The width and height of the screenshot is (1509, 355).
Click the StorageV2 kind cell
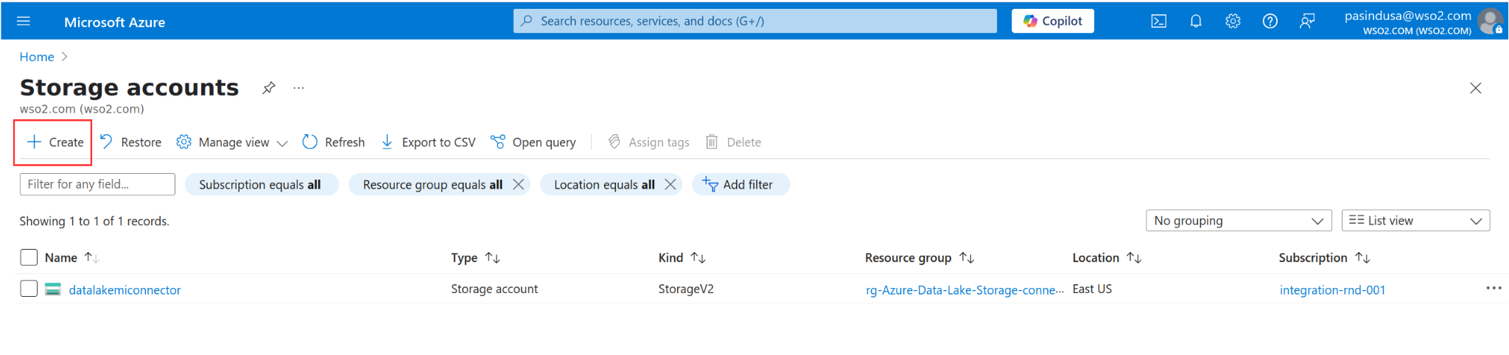(686, 289)
